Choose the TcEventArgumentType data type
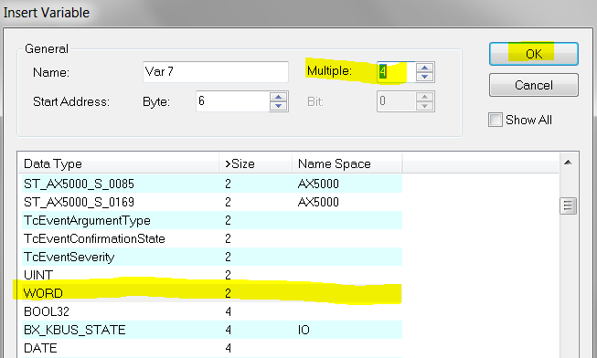Screen dimensions: 597x358 click(x=212, y=220)
